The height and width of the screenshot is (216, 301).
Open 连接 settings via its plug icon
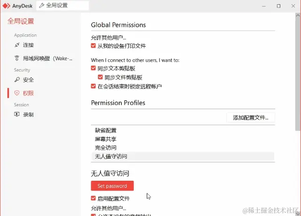tap(17, 45)
